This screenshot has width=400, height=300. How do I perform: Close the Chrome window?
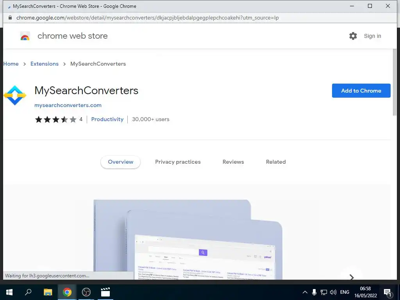[x=388, y=6]
